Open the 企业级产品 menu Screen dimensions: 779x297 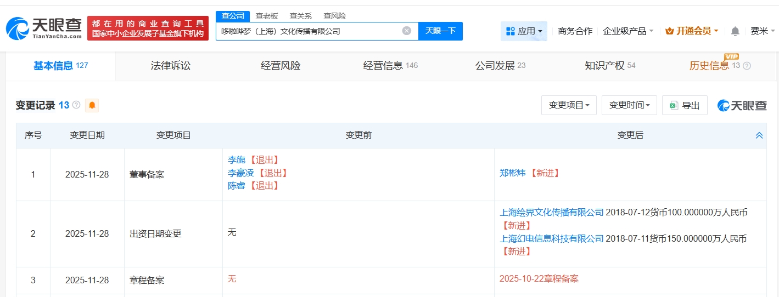[x=628, y=31]
